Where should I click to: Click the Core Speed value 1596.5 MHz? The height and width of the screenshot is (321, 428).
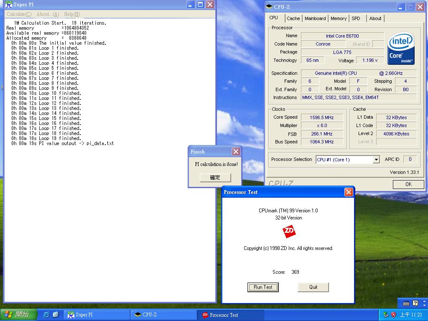click(x=322, y=117)
